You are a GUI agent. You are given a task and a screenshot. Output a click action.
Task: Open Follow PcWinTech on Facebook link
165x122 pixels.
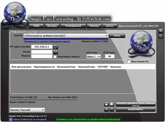coord(29,119)
